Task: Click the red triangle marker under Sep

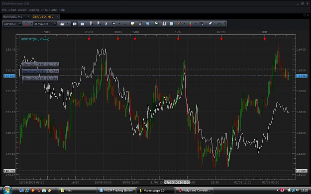Action: pos(178,39)
